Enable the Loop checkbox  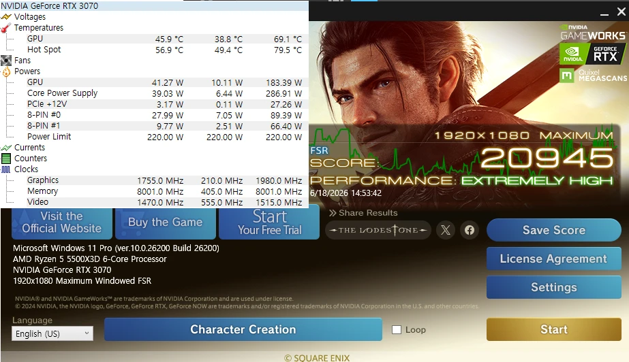[397, 329]
